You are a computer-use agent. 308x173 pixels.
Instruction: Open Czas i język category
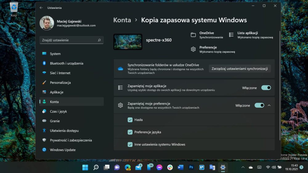[71, 111]
